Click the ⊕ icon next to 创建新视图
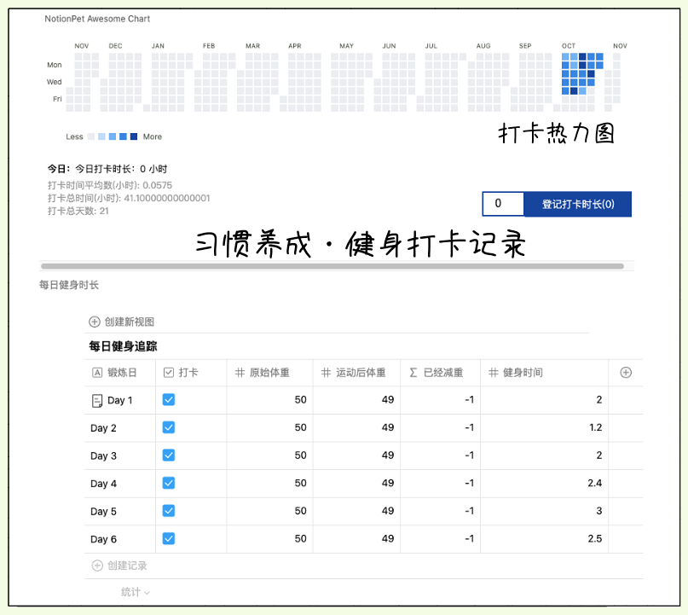688x615 pixels. pos(92,322)
